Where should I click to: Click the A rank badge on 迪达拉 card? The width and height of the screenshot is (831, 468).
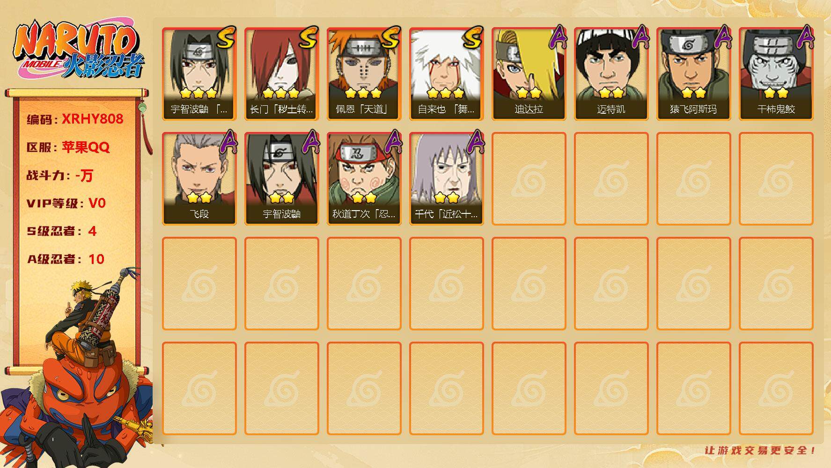point(558,37)
